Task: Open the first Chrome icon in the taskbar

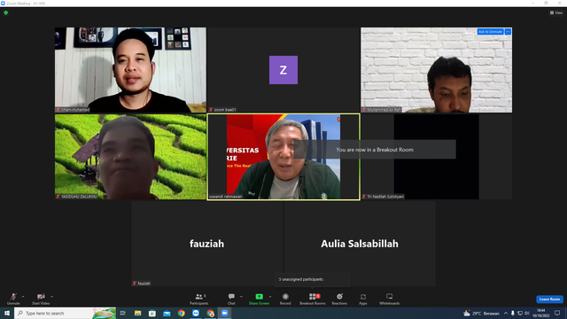Action: coord(181,313)
